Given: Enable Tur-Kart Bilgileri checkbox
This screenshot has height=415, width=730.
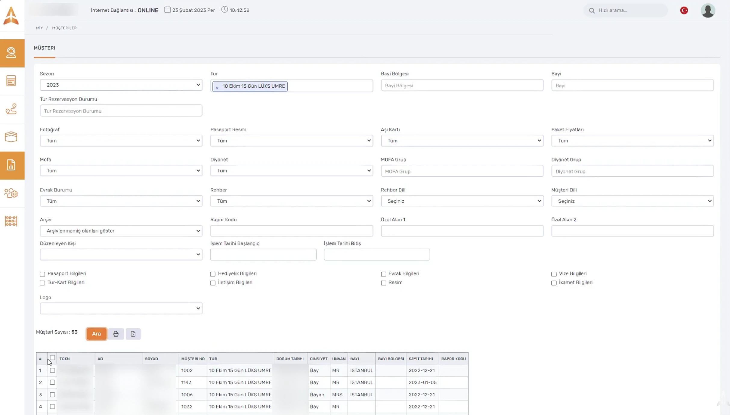Looking at the screenshot, I should point(42,283).
